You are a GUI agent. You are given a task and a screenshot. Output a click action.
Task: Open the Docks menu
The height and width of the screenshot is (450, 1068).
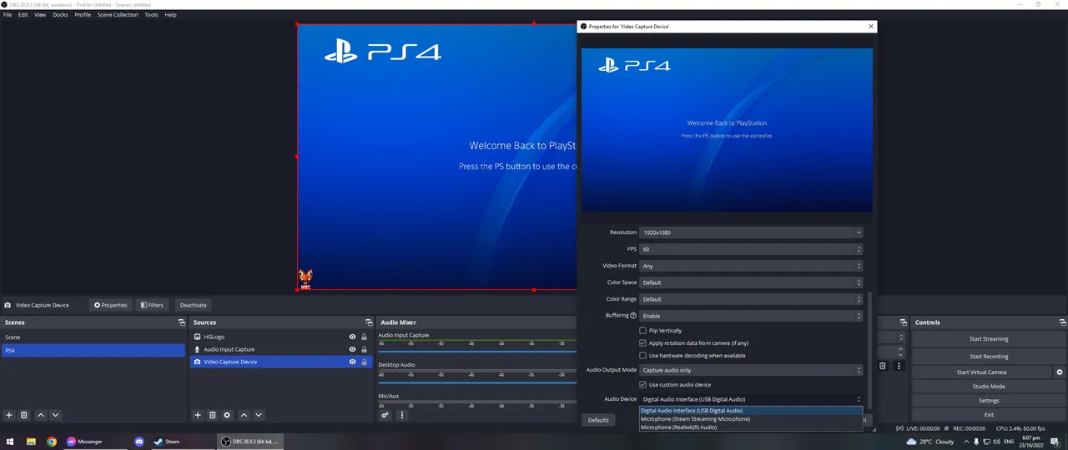(60, 15)
